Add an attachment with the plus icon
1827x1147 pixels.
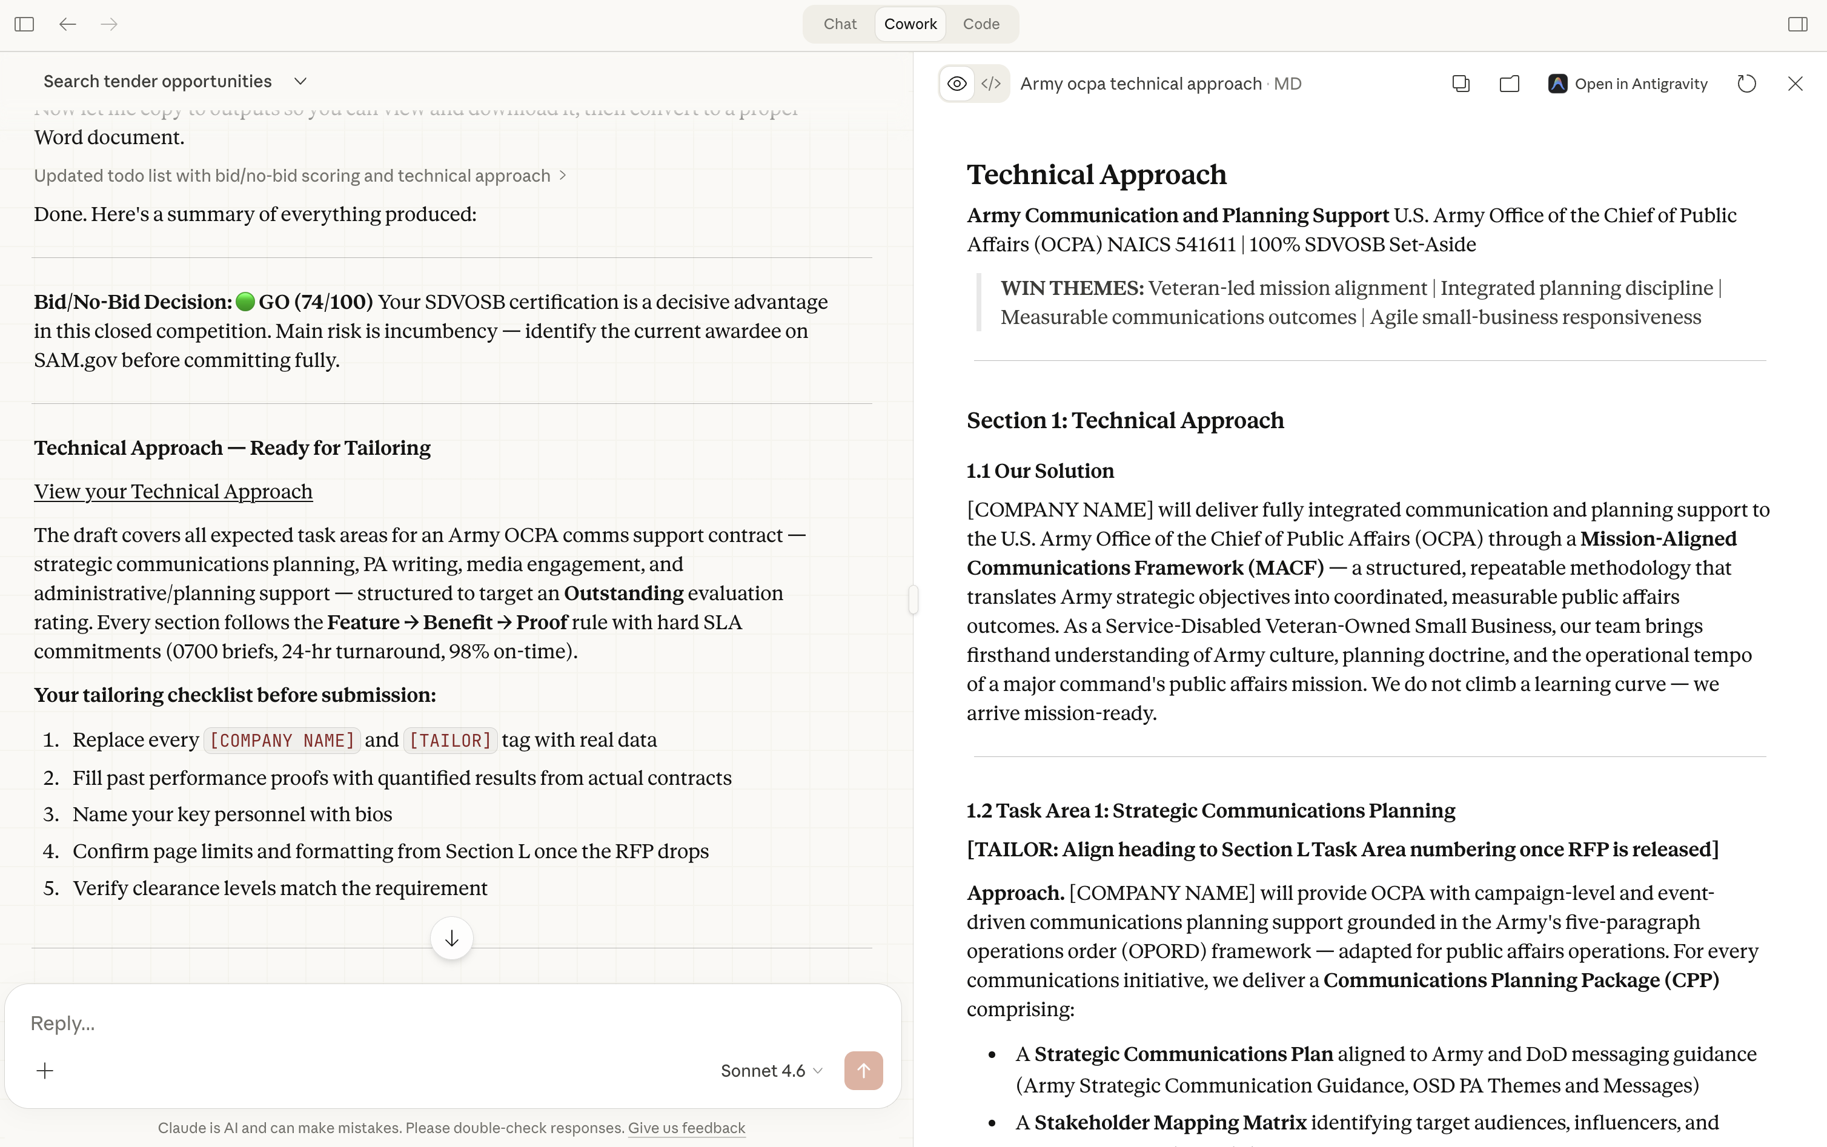coord(45,1070)
